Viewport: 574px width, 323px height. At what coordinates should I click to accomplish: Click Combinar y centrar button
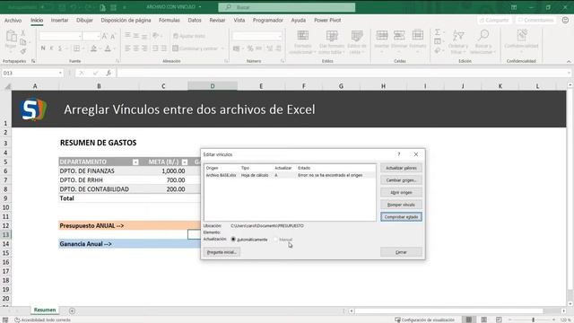pos(196,48)
